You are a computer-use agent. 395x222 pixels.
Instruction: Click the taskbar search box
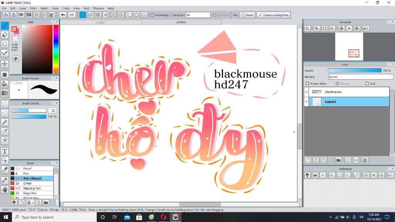point(54,217)
